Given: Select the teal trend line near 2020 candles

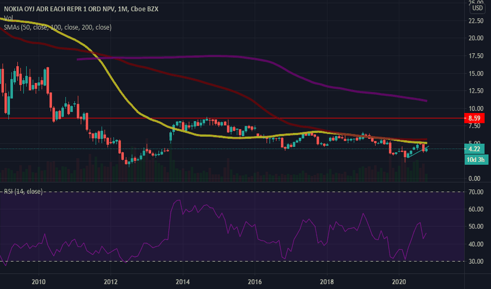Looking at the screenshot, I should click(418, 152).
